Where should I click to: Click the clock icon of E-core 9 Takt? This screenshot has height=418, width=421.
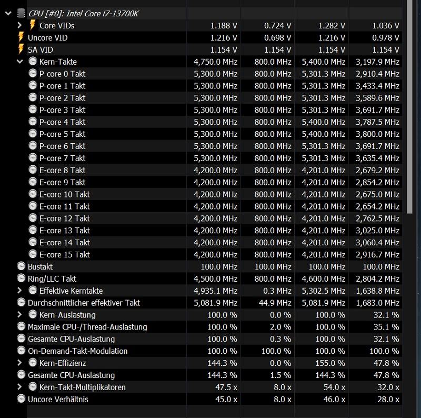click(33, 182)
